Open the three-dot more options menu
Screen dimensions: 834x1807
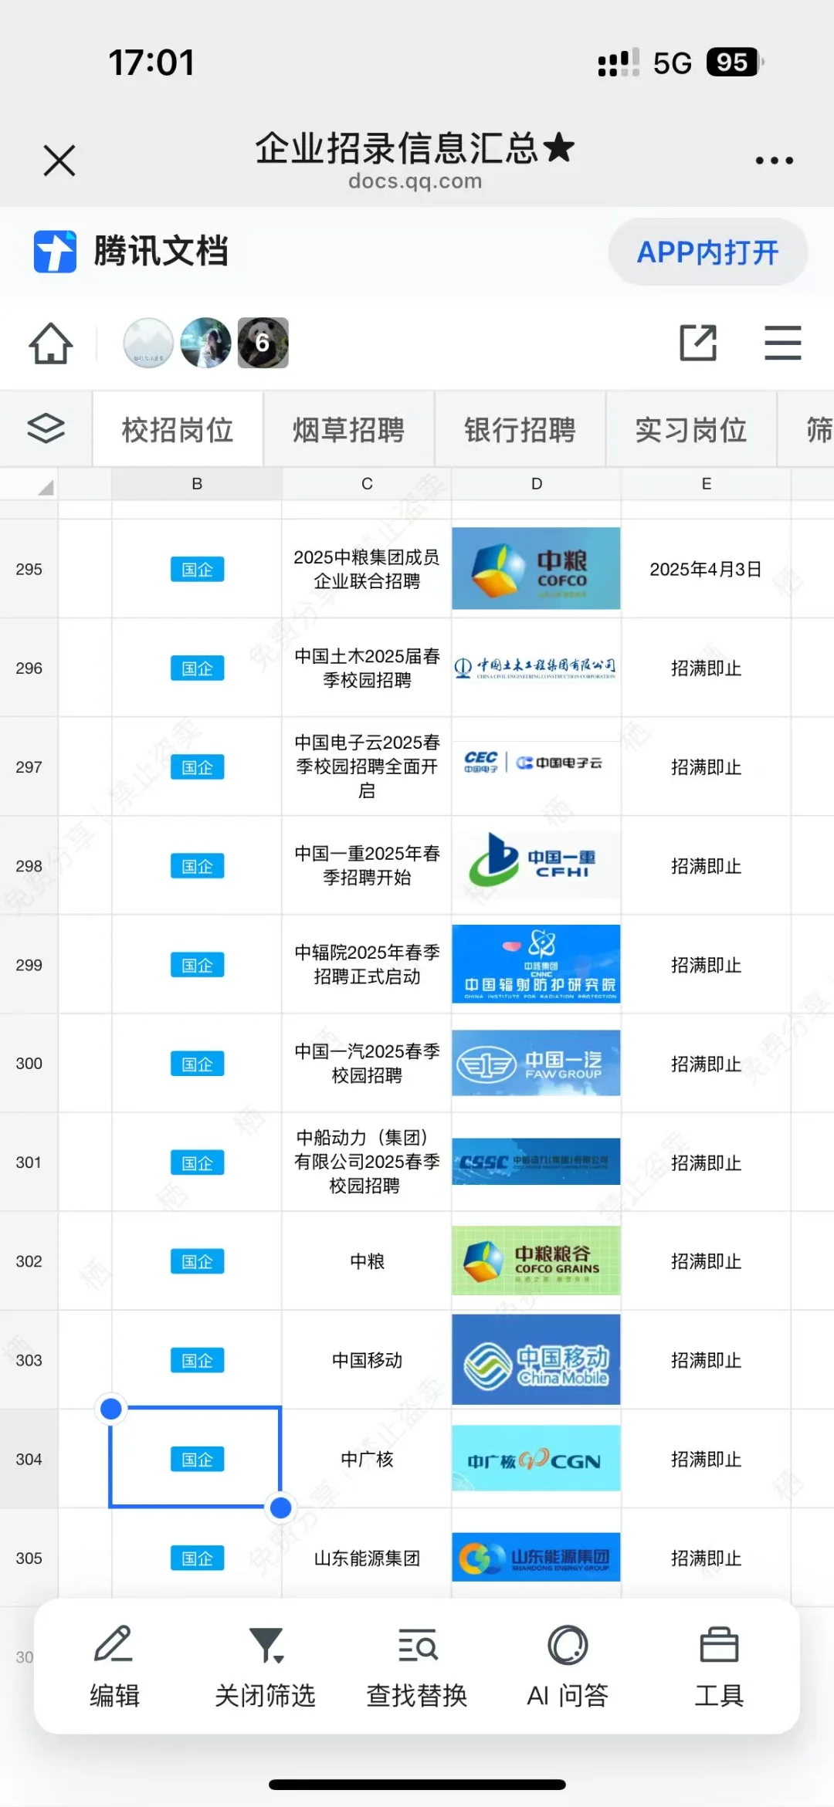tap(774, 161)
